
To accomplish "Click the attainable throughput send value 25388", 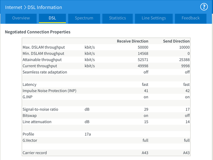I will click(184, 60).
